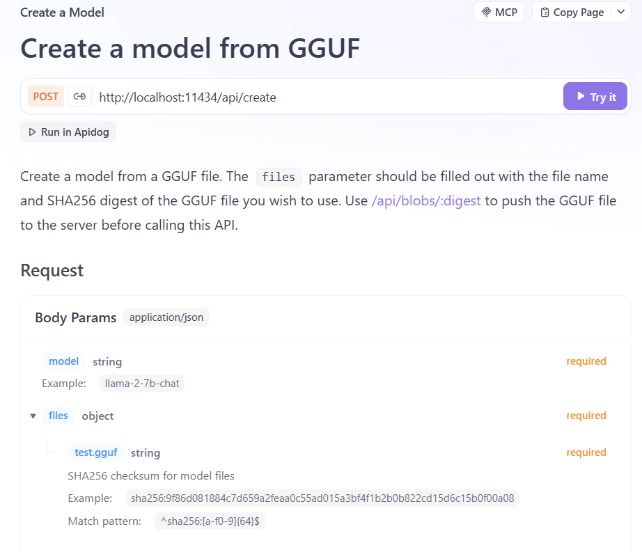Click the sha256 match pattern value

tap(210, 521)
